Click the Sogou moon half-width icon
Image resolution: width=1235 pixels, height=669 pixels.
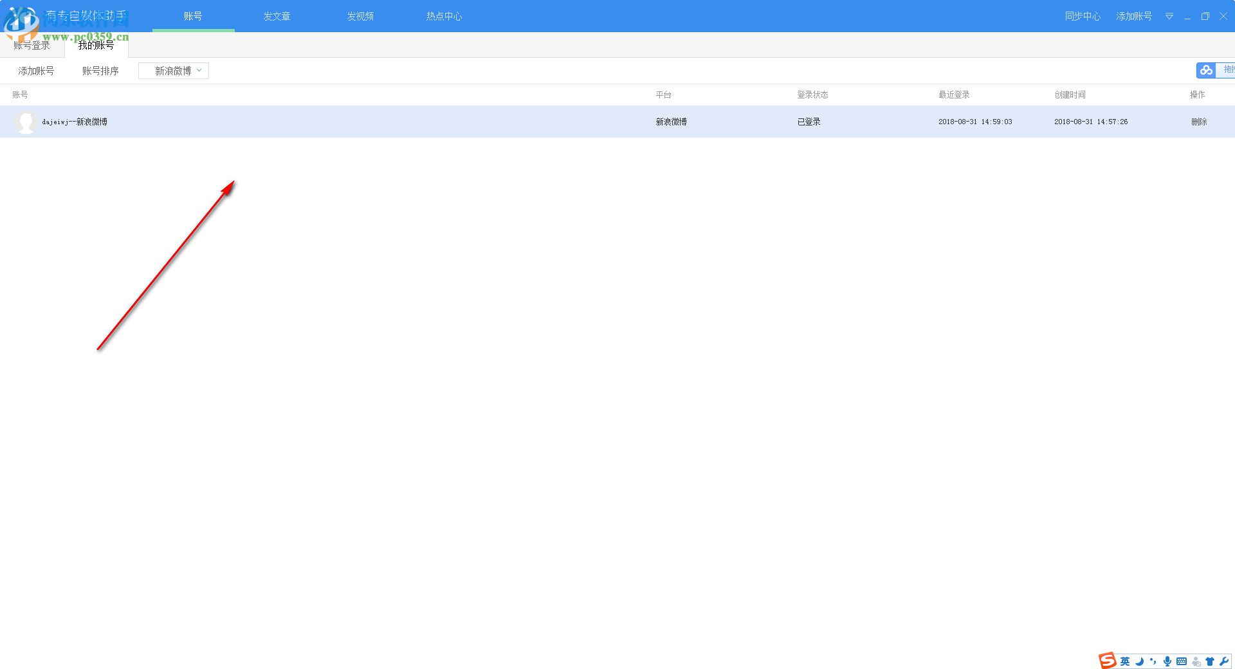tap(1139, 661)
